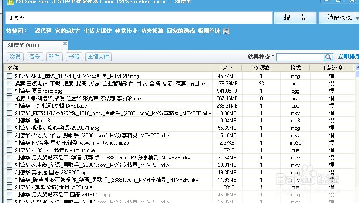Click format cell mp2p
This screenshot has width=359, height=203.
click(295, 143)
